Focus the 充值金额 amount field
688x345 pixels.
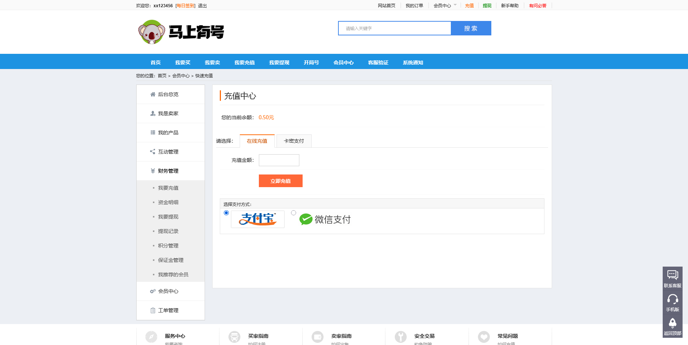[x=279, y=160]
